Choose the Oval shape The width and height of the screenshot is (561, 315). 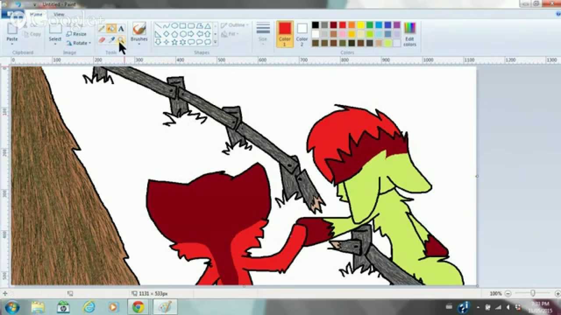(174, 26)
